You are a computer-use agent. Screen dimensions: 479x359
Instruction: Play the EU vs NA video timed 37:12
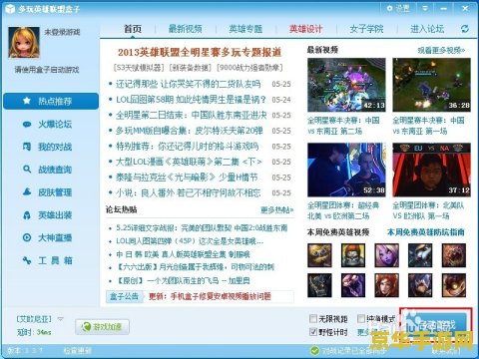(x=432, y=170)
